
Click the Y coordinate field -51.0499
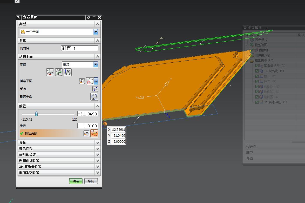[x=118, y=136]
